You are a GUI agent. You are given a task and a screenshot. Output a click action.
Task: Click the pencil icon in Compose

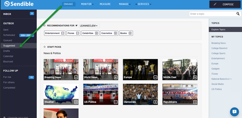point(215,4)
